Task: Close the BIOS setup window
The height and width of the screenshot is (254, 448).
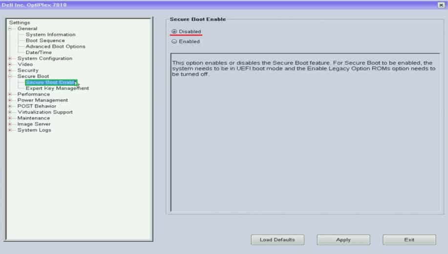Action: click(441, 5)
